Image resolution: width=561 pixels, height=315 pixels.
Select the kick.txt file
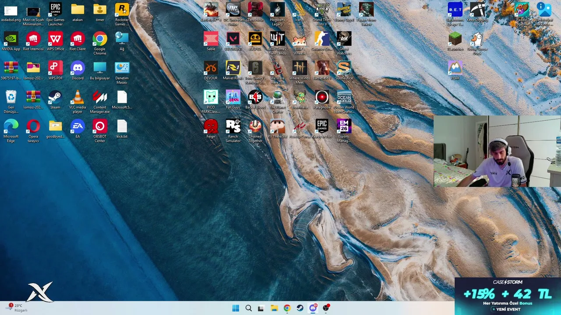click(x=122, y=129)
